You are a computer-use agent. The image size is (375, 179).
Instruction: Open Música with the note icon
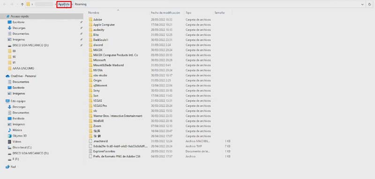[x=17, y=130]
